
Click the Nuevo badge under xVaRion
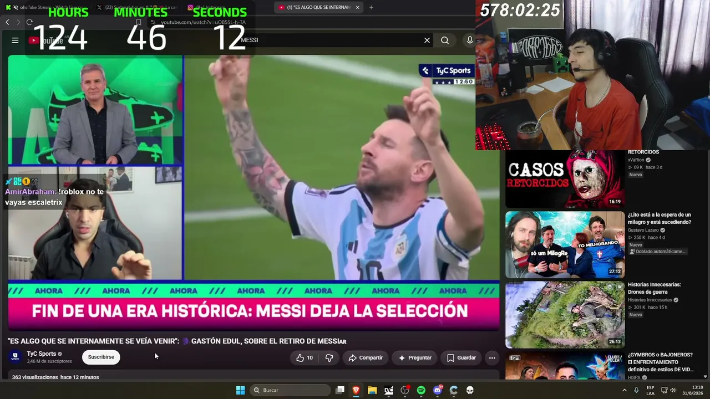[x=636, y=175]
